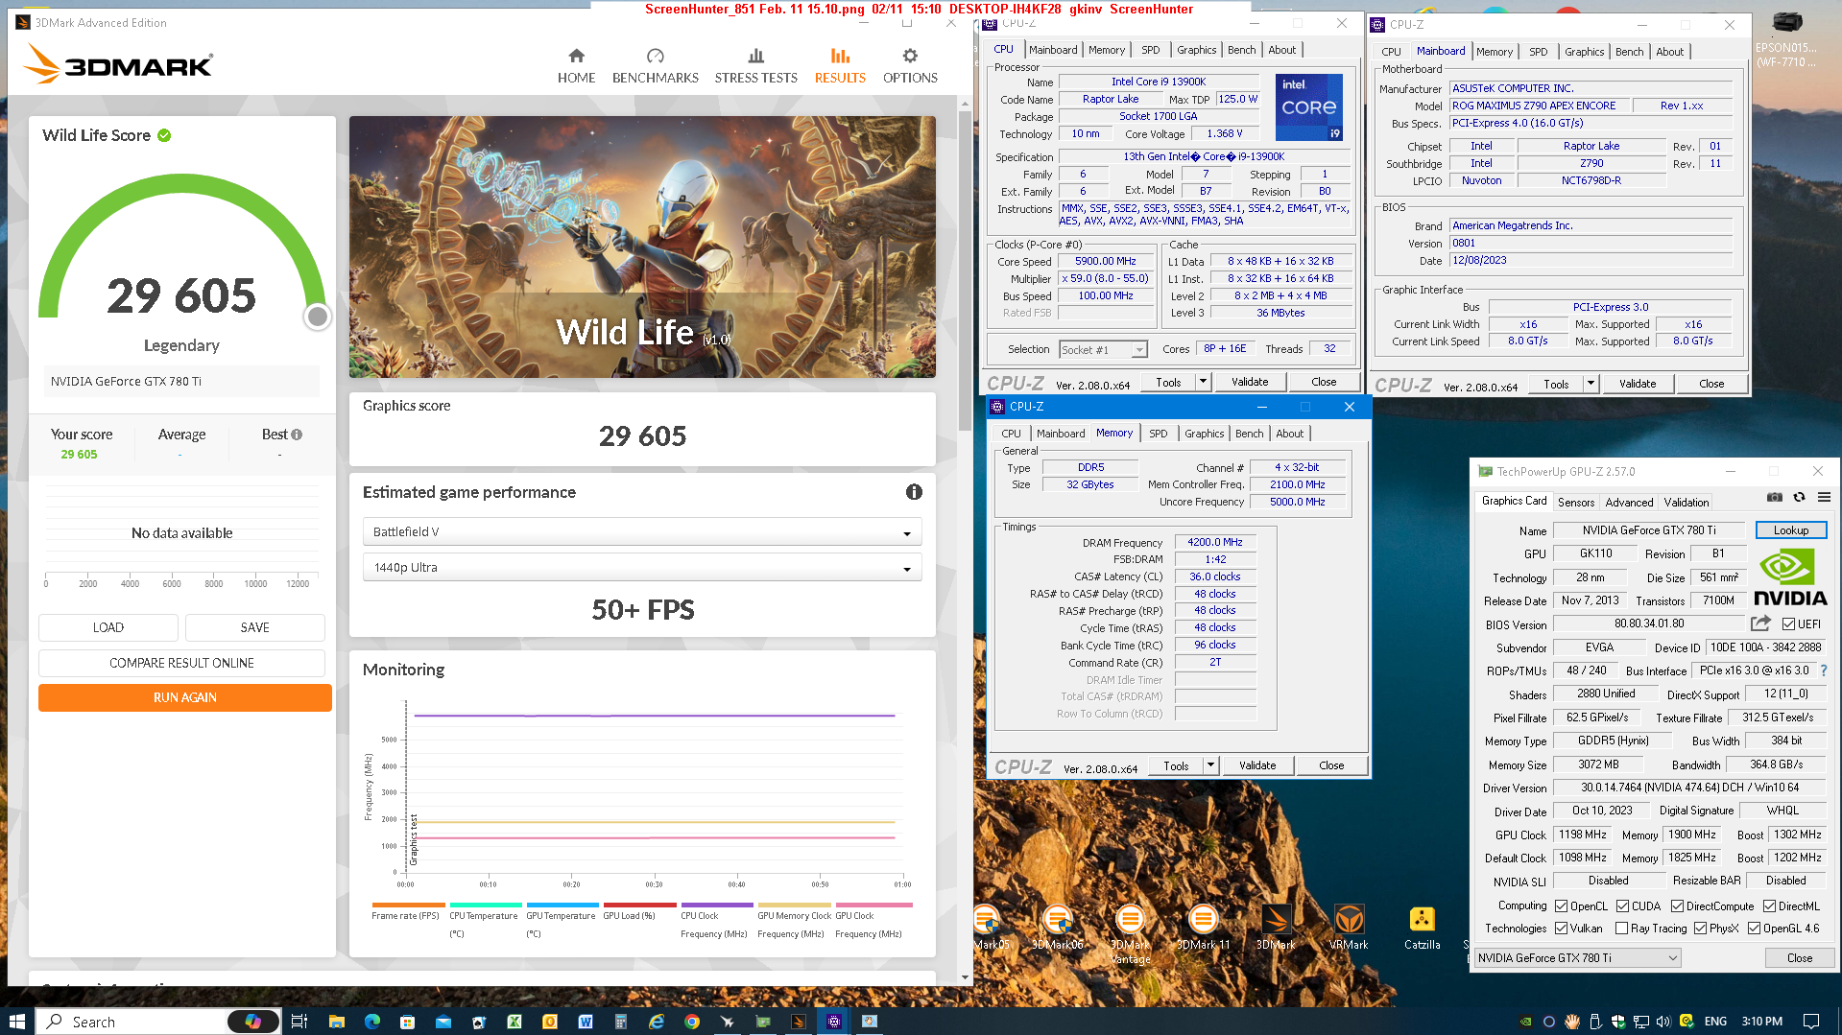Open Socket #1 selection dropdown in CPU-Z
Image resolution: width=1842 pixels, height=1035 pixels.
(1103, 350)
